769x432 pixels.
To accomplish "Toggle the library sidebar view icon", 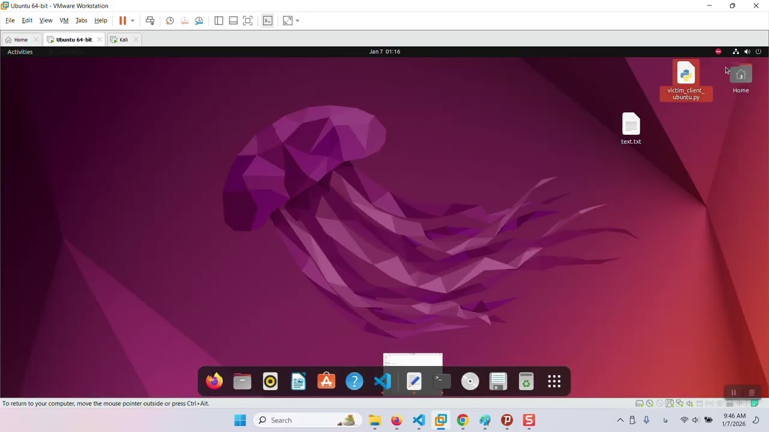I will coord(219,20).
